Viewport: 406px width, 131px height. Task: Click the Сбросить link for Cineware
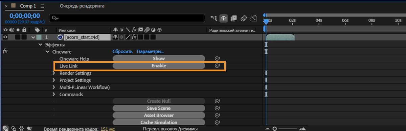click(x=122, y=52)
